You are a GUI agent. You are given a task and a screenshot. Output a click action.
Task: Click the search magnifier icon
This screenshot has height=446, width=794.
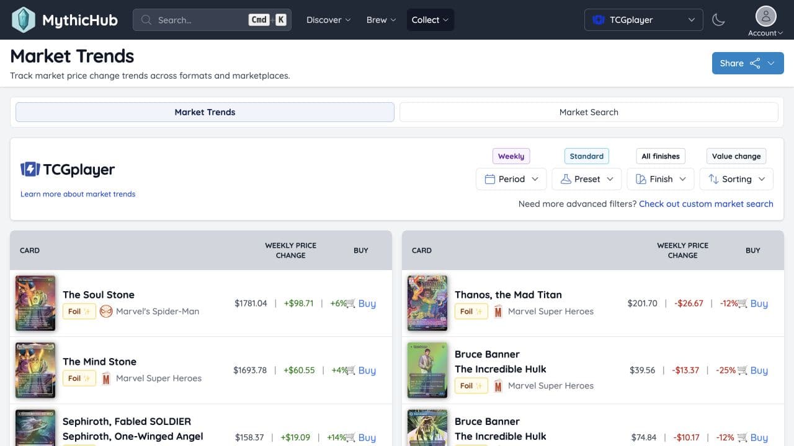(146, 20)
